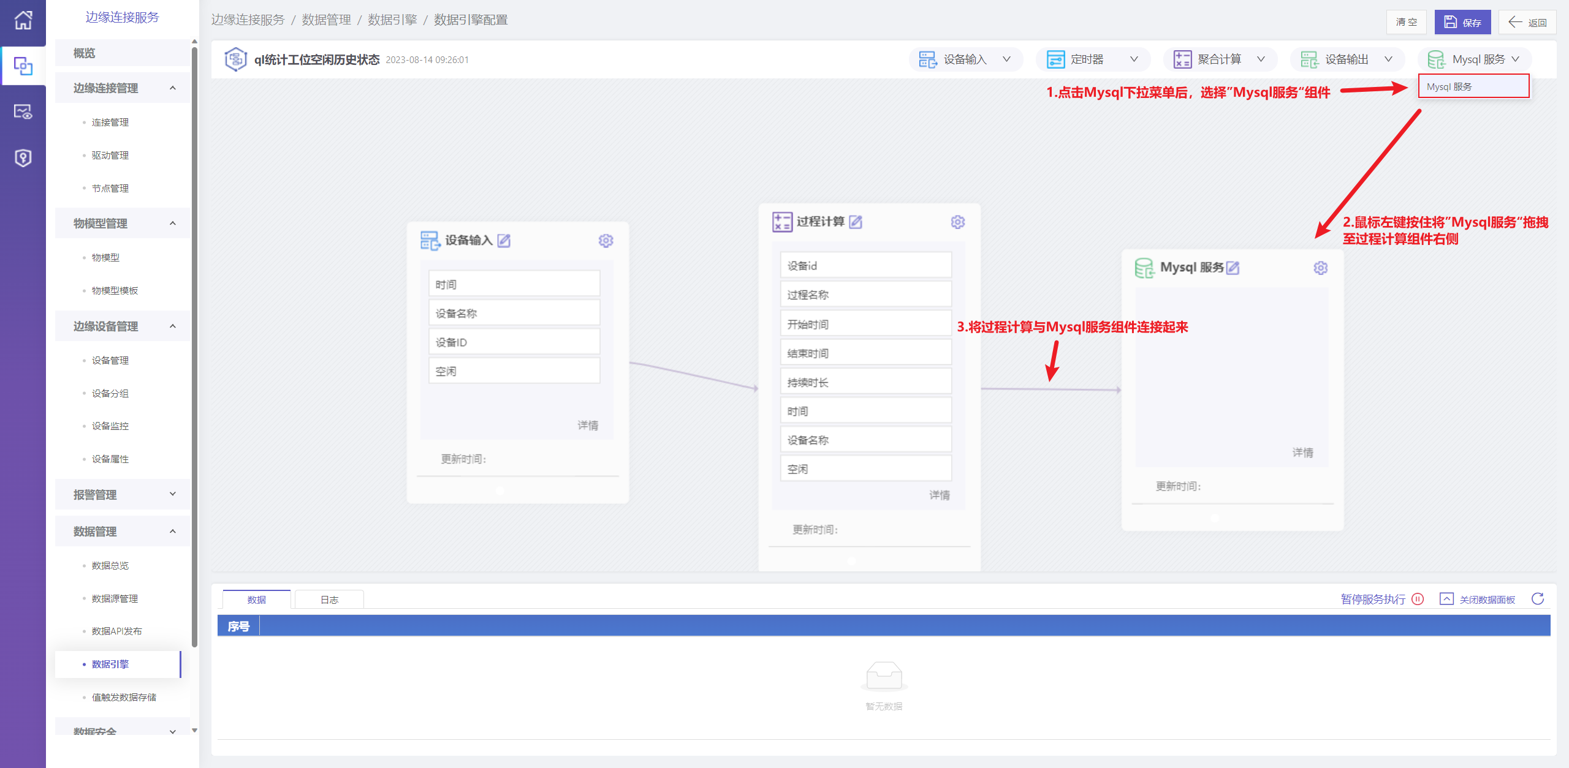Switch to the 日志 tab

tap(330, 600)
